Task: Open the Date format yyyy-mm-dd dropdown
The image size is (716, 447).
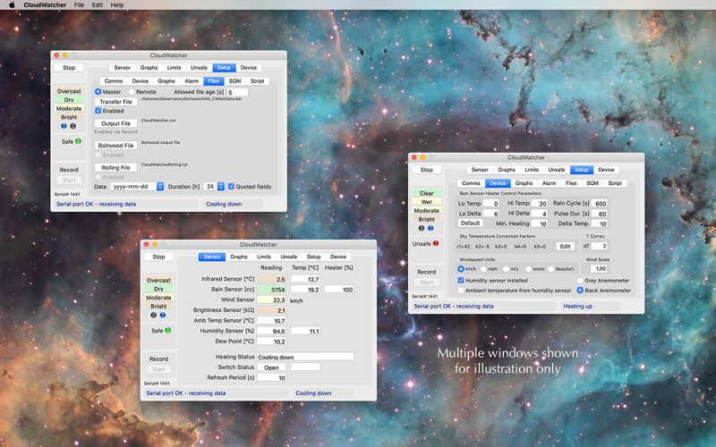Action: (137, 187)
